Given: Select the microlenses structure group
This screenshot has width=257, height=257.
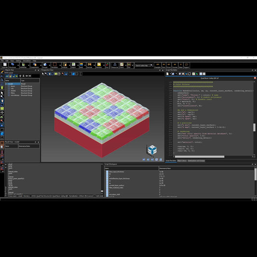Looking at the screenshot, I should coord(15,95).
